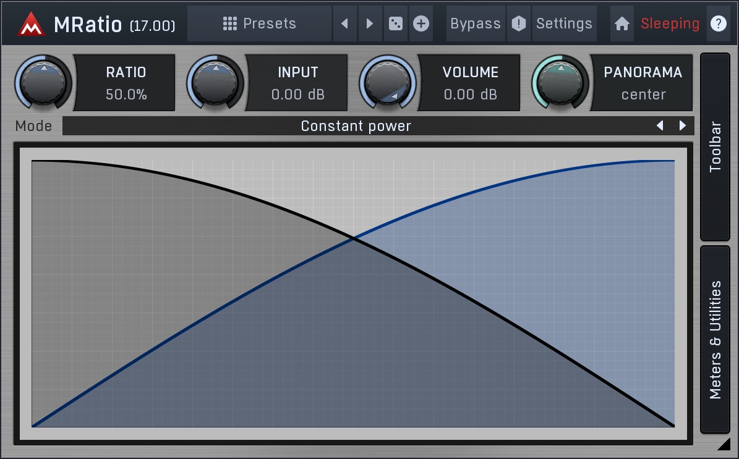The width and height of the screenshot is (739, 459).
Task: Click the random preset dice icon
Action: point(395,24)
